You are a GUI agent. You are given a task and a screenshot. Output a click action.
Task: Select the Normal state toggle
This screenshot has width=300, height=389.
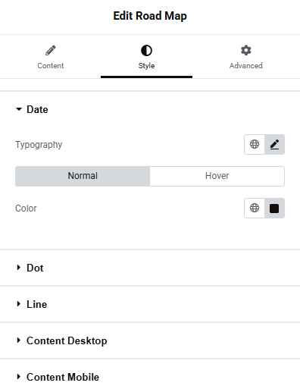coord(83,176)
